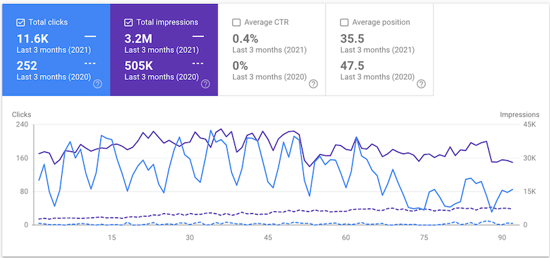550x258 pixels.
Task: Open help icon on Average position card
Action: click(421, 84)
